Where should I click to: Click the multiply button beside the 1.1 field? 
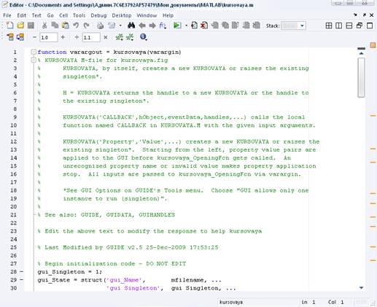click(106, 37)
